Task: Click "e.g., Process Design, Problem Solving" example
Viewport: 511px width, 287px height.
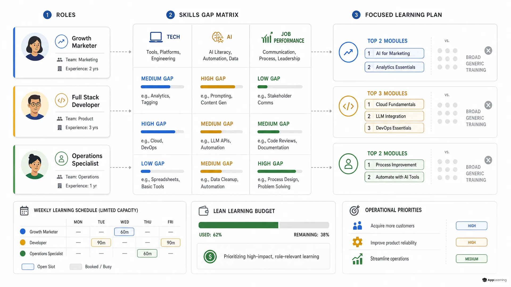Action: tap(278, 183)
